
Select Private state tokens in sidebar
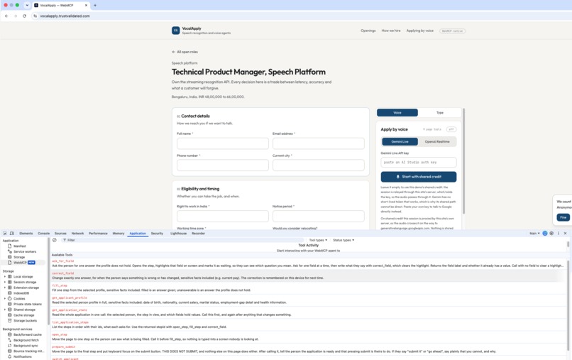pos(28,304)
